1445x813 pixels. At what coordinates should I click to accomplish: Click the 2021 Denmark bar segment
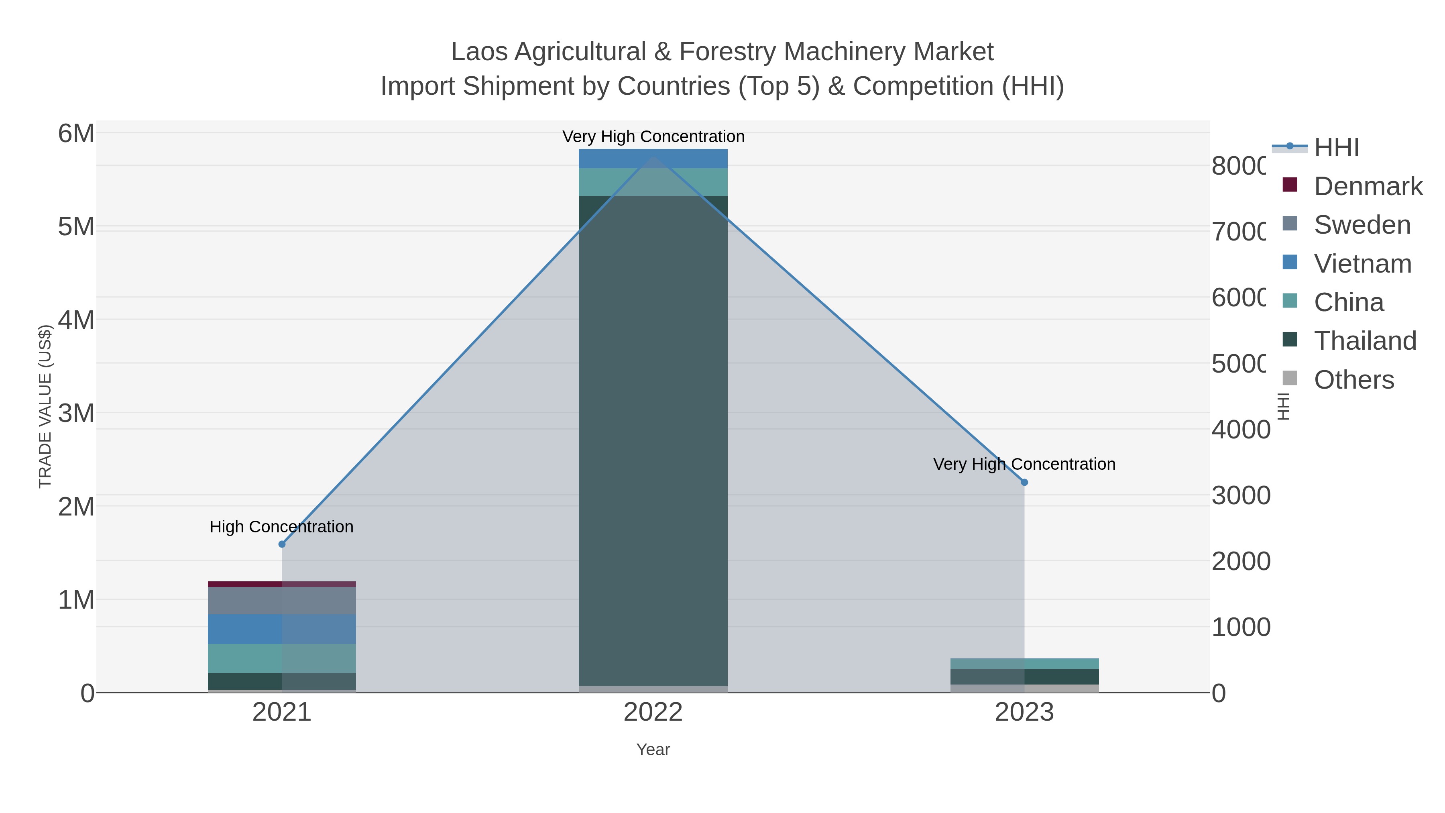(x=282, y=585)
